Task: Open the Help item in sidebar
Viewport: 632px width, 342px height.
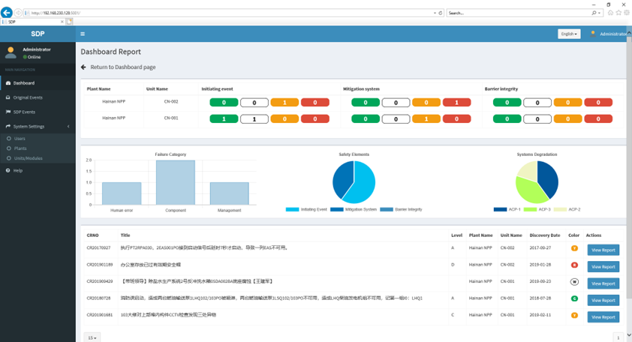Action: (x=18, y=170)
